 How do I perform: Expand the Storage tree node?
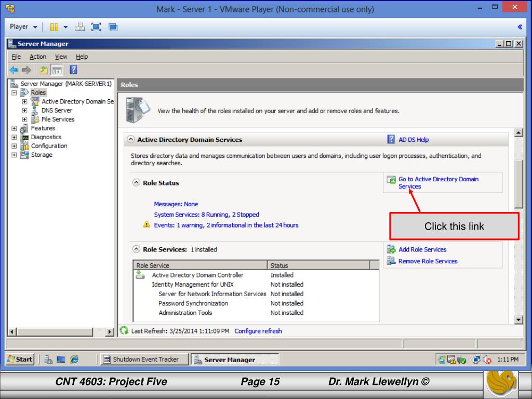pos(14,155)
